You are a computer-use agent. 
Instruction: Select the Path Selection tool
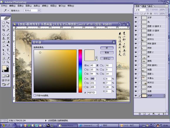pos(4,50)
